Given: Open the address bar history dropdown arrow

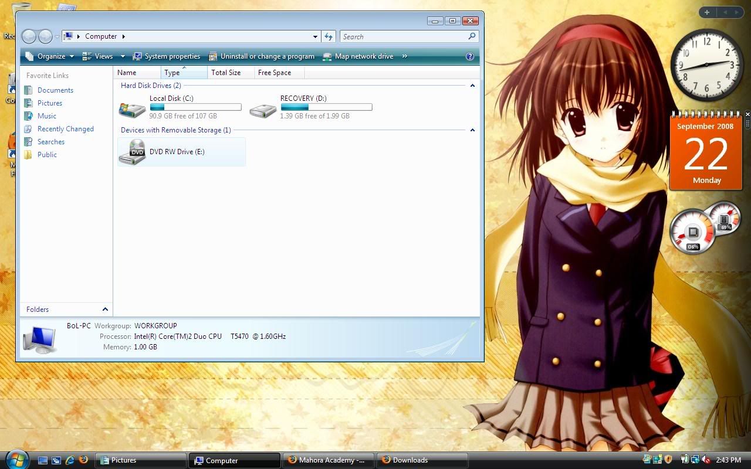Looking at the screenshot, I should point(315,36).
